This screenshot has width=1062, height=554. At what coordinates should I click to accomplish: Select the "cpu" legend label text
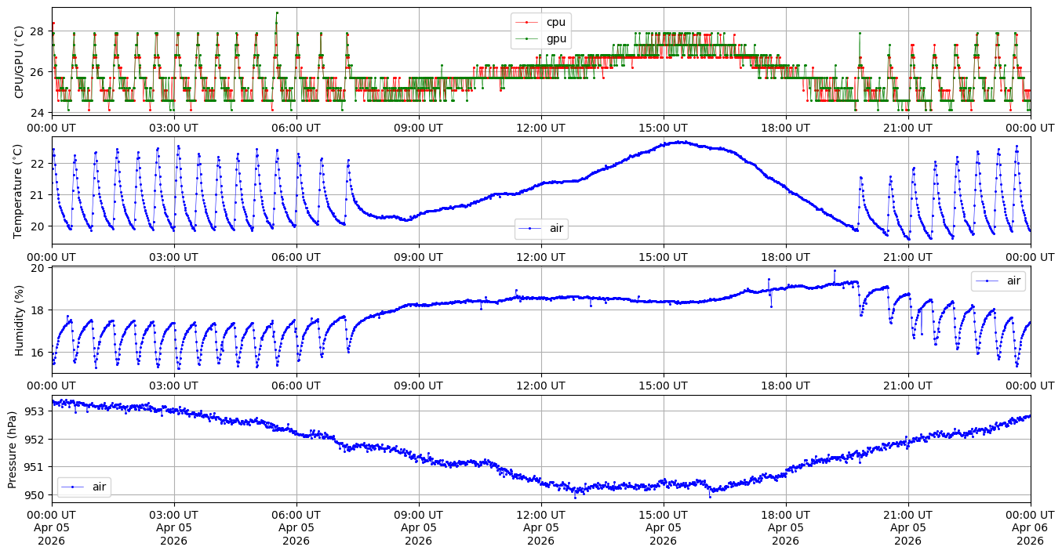click(555, 23)
